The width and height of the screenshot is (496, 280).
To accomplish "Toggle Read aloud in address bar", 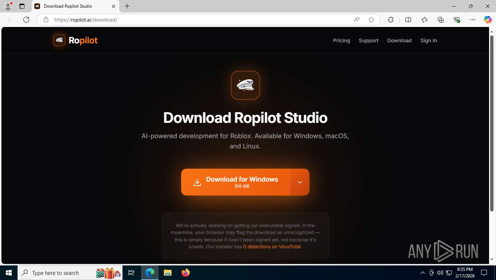I will tap(357, 20).
